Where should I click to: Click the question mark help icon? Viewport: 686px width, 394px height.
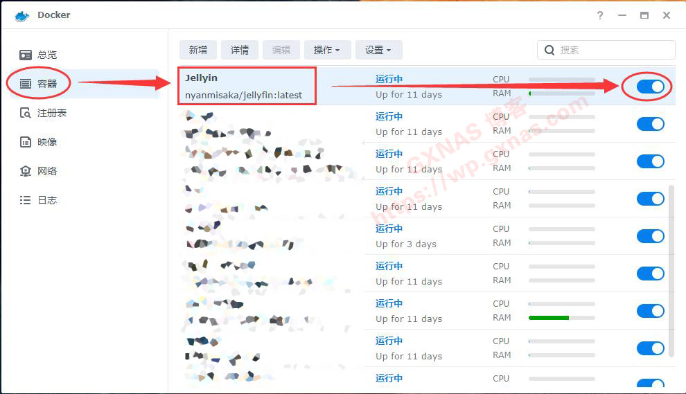(600, 15)
